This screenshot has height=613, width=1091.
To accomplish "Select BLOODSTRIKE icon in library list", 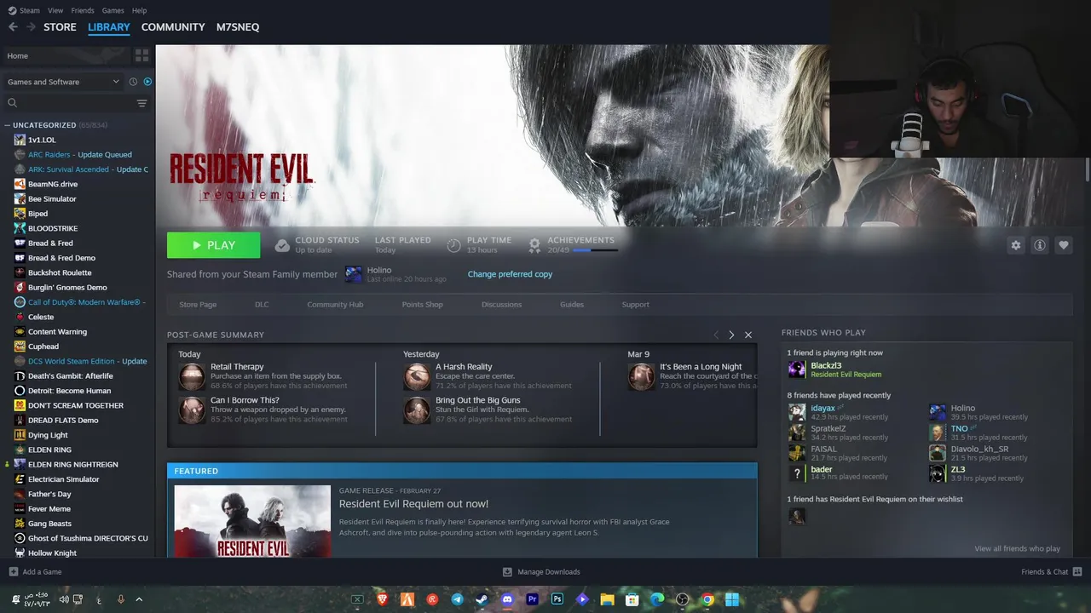I will (20, 228).
